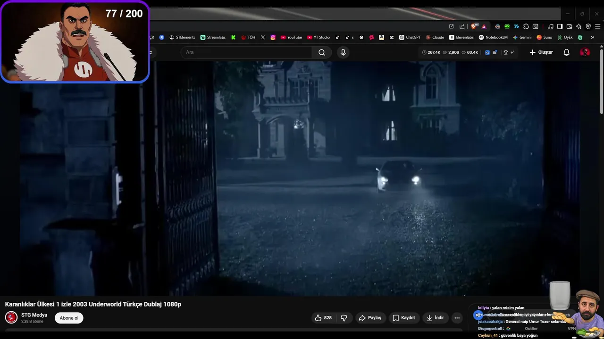Click the YouTube search magnifier button
This screenshot has width=604, height=339.
pos(322,52)
